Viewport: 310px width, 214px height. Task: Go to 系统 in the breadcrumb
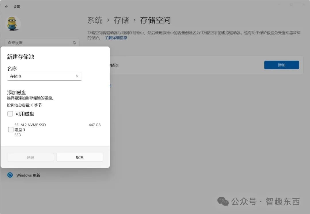(x=95, y=20)
